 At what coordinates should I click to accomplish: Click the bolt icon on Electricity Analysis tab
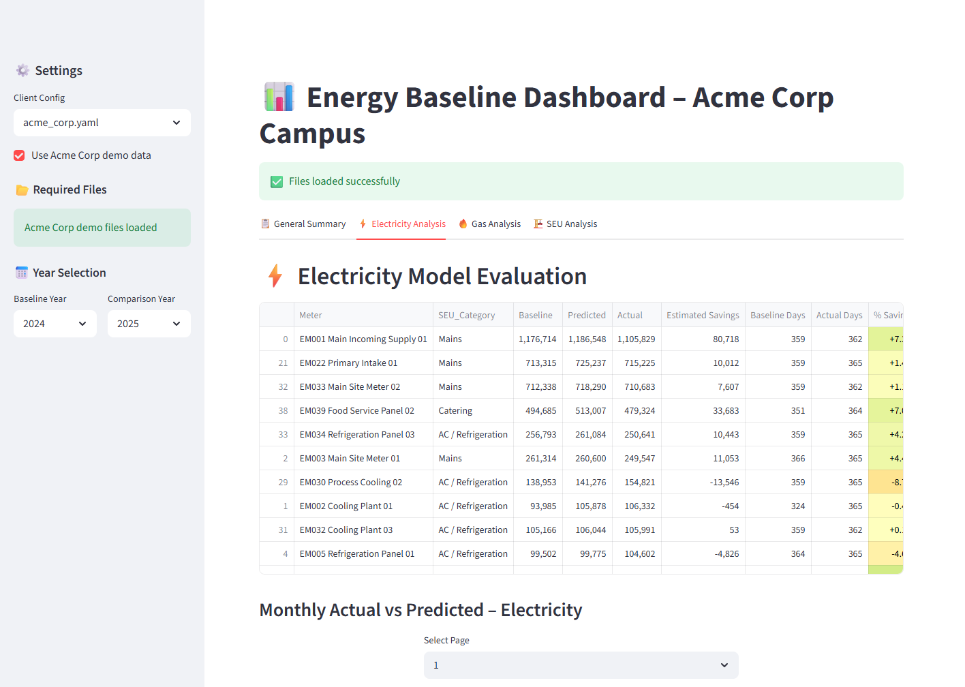pyautogui.click(x=363, y=224)
